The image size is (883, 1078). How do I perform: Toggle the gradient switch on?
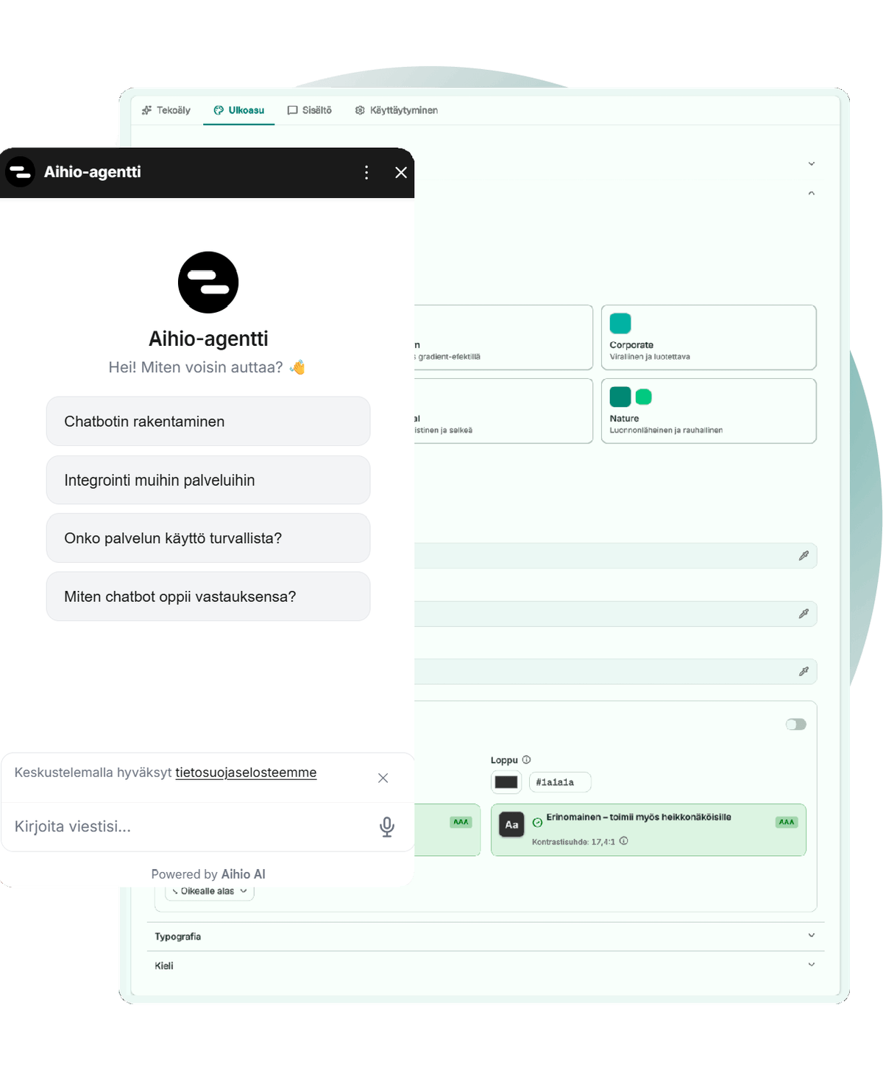pos(796,725)
